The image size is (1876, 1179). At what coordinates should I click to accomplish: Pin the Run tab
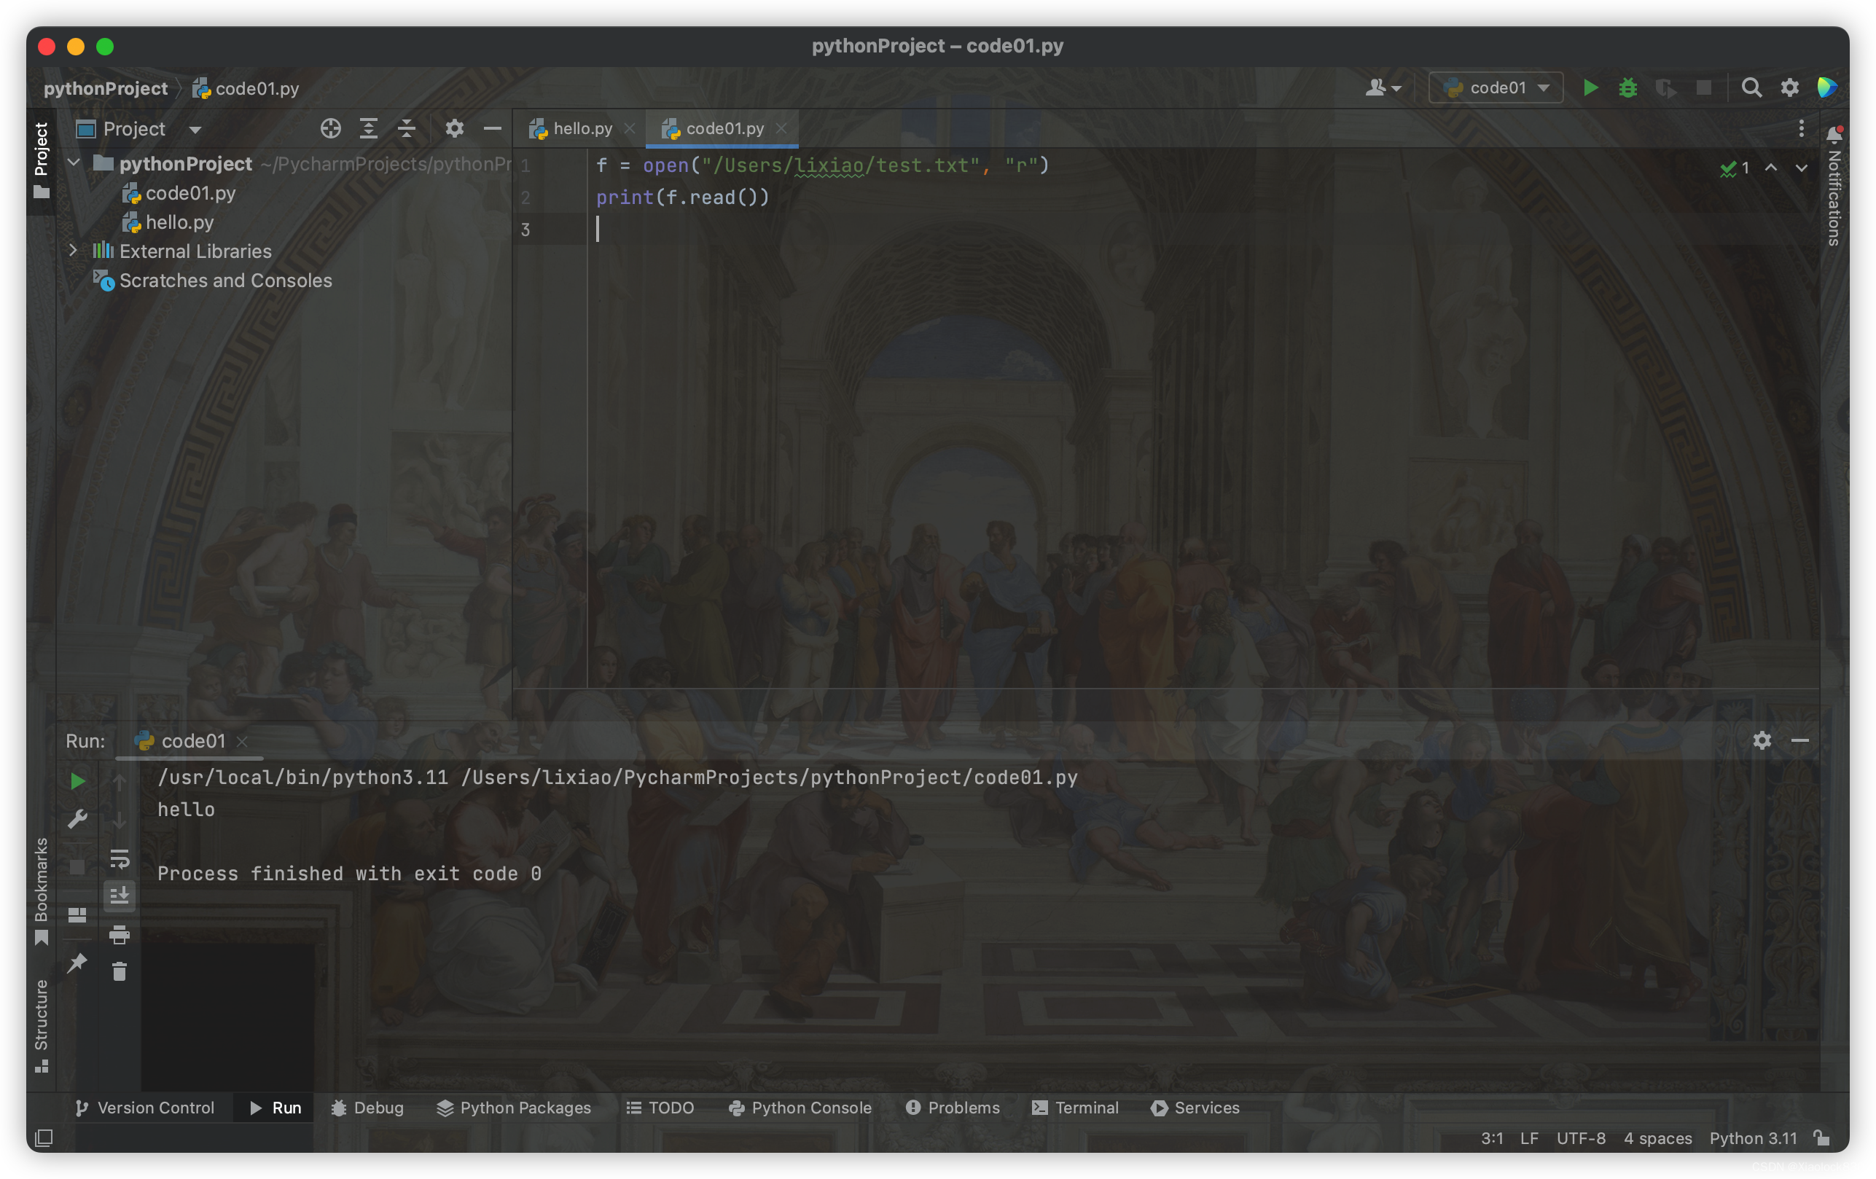pos(77,963)
